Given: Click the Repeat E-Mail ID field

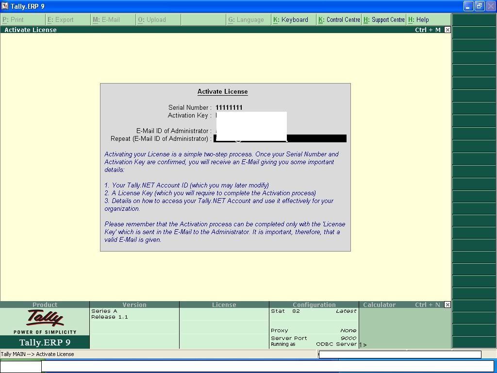Looking at the screenshot, I should [280, 138].
